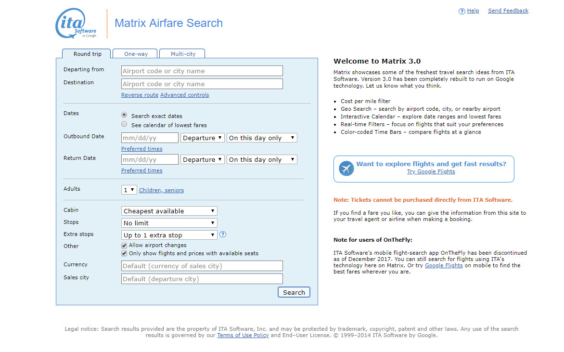Click the Reverse route link
Image resolution: width=564 pixels, height=352 pixels.
(x=140, y=95)
